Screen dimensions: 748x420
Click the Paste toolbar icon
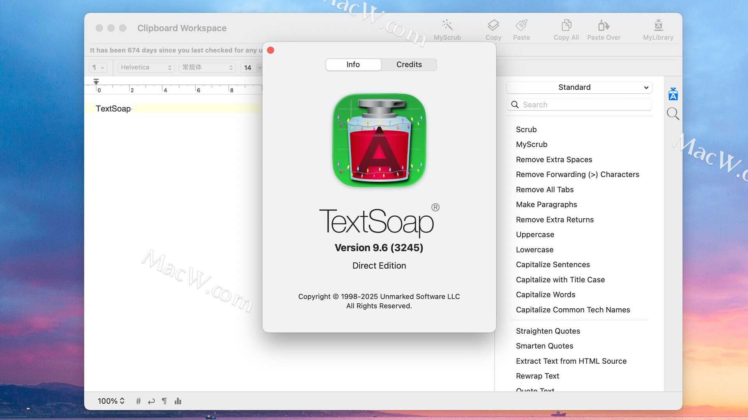(x=521, y=26)
